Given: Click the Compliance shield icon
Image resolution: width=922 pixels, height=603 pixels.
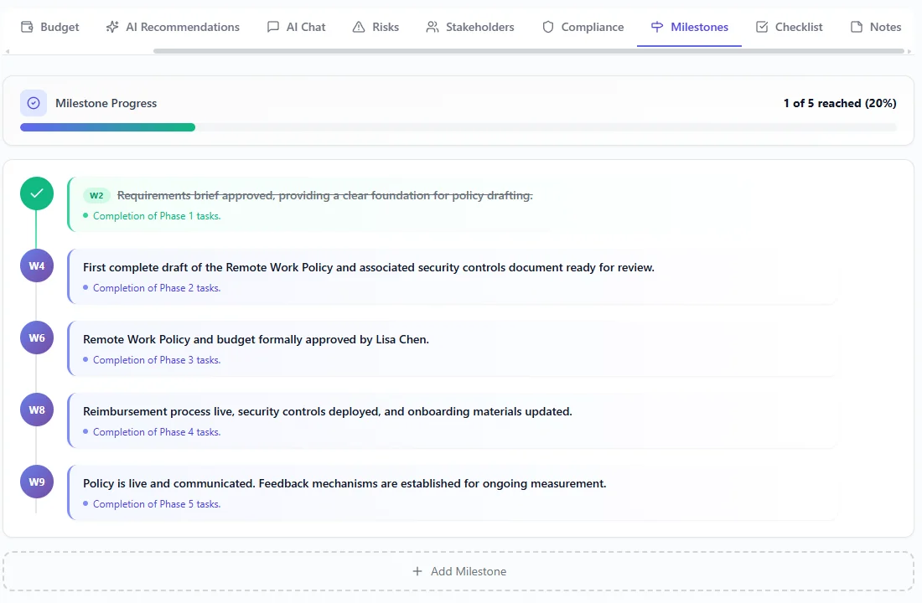Looking at the screenshot, I should click(548, 27).
